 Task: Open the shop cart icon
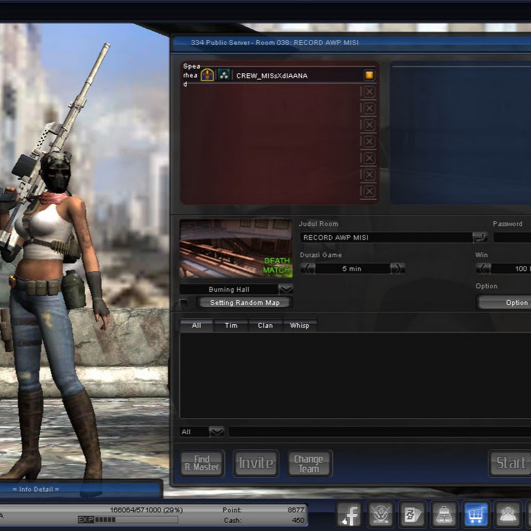coord(476,514)
